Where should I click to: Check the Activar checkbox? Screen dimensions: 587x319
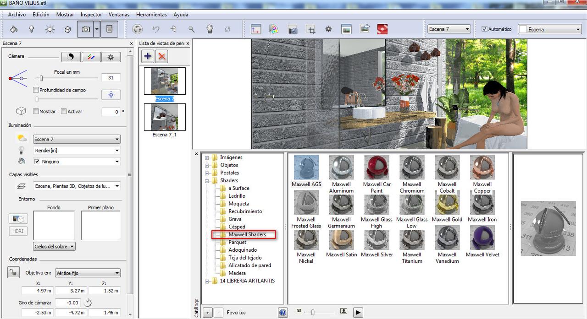pos(64,111)
